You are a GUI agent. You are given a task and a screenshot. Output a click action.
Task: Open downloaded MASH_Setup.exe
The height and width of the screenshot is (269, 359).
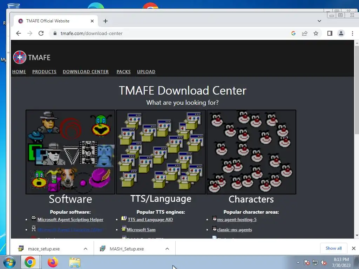coord(127,249)
